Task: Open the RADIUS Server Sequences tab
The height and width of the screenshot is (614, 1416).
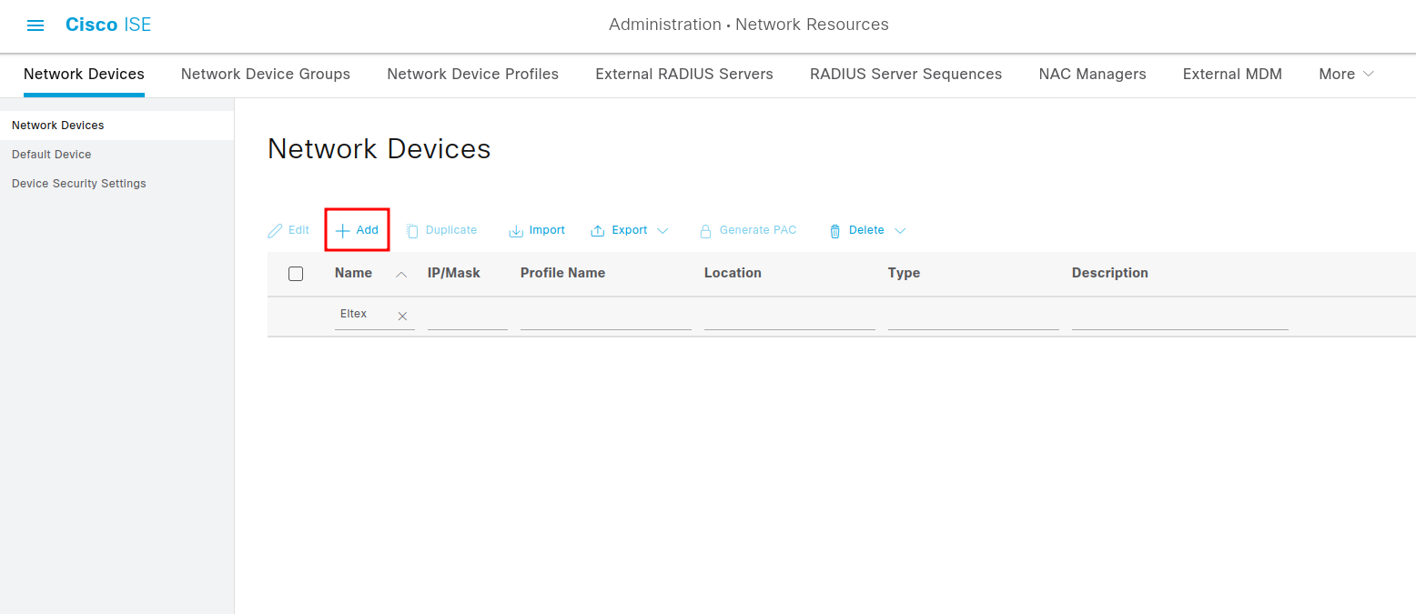Action: pos(905,75)
